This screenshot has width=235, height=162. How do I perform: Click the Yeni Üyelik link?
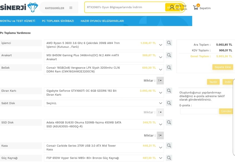click(x=181, y=9)
